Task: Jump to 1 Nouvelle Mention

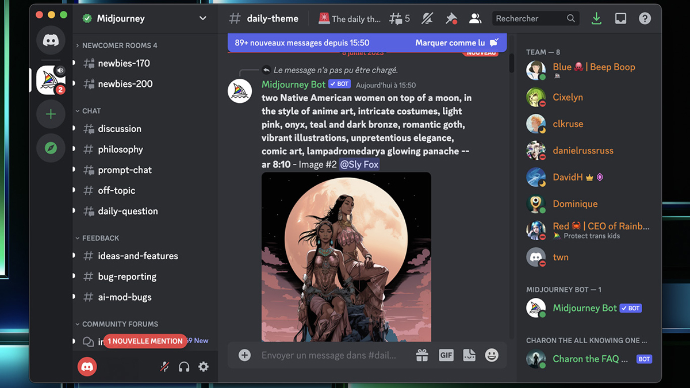Action: [x=145, y=341]
